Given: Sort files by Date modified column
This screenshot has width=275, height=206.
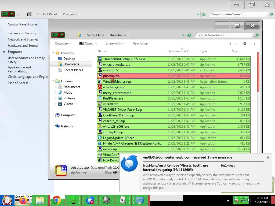Looking at the screenshot, I should click(182, 51).
